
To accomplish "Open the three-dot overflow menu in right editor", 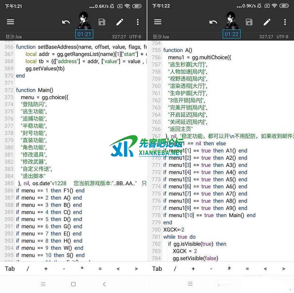I will (x=285, y=22).
